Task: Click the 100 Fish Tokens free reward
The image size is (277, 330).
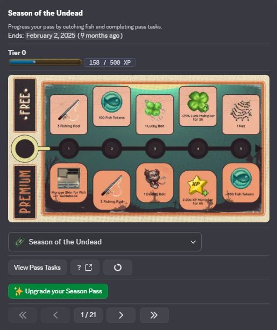Action: 112,106
